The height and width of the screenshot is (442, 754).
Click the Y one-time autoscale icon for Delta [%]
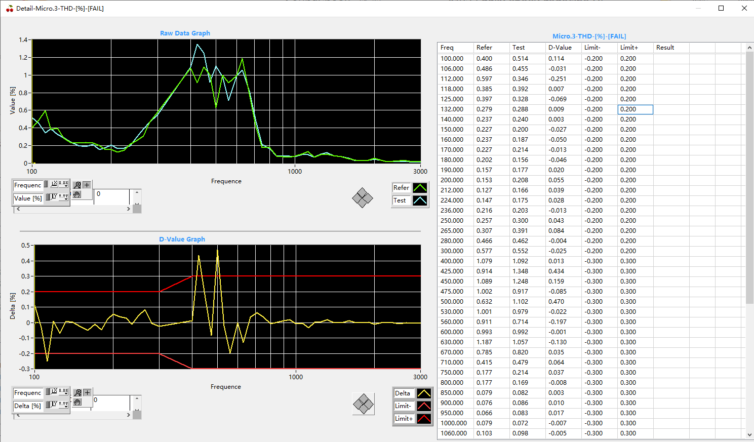pyautogui.click(x=54, y=405)
